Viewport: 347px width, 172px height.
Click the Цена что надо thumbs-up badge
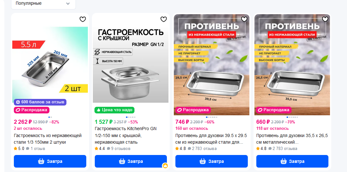(114, 110)
